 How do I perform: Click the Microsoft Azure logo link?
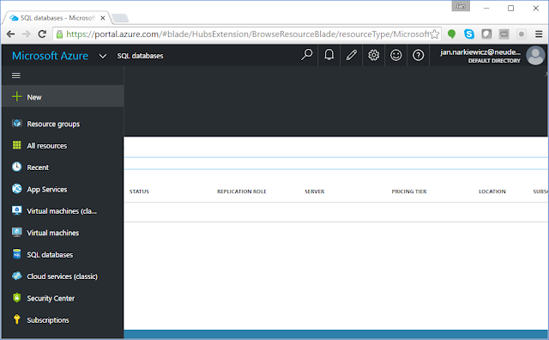pyautogui.click(x=50, y=56)
